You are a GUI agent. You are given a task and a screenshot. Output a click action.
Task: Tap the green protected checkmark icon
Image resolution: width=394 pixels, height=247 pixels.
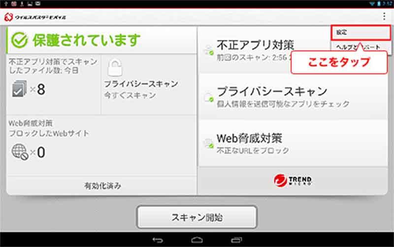19,40
